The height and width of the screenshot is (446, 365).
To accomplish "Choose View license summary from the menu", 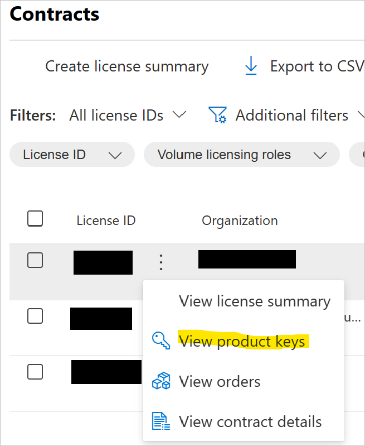I will tap(255, 301).
